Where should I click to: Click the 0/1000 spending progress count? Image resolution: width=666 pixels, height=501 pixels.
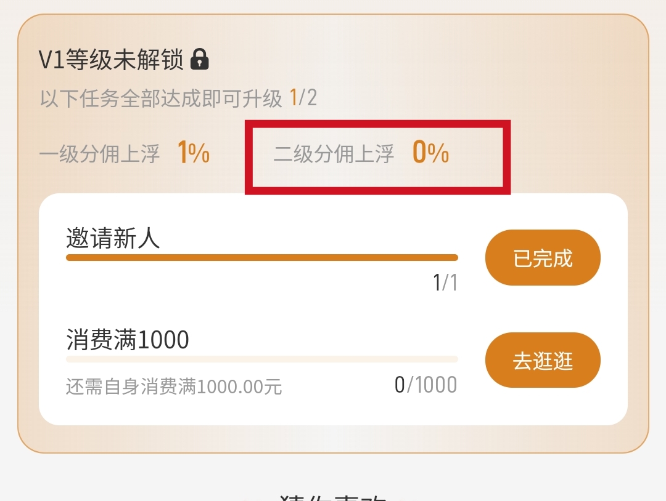pos(426,385)
